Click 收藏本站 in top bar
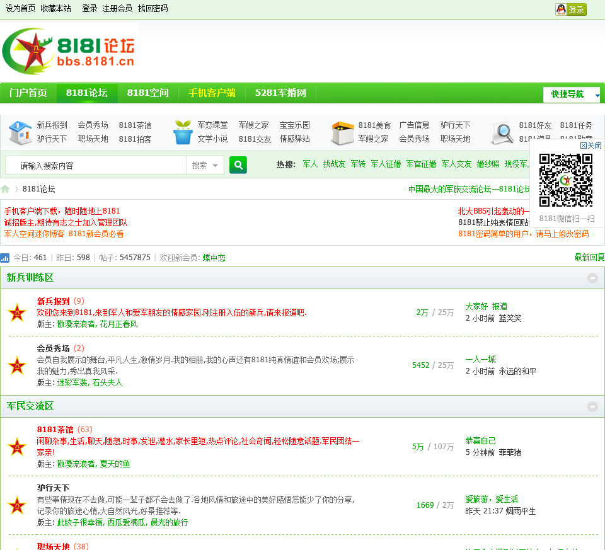This screenshot has height=550, width=605. (x=56, y=8)
